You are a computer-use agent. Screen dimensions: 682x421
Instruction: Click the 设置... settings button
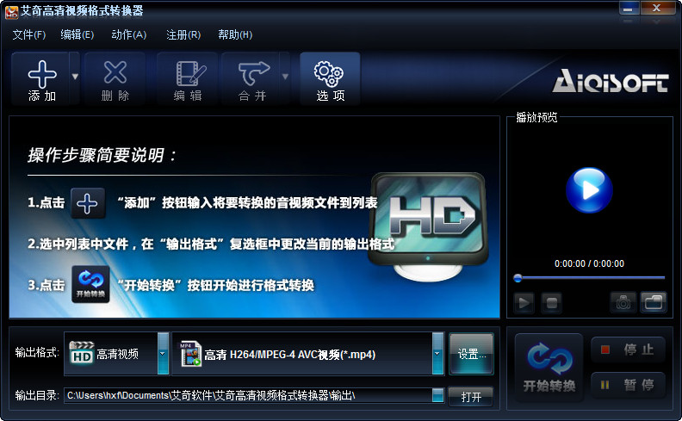[472, 354]
